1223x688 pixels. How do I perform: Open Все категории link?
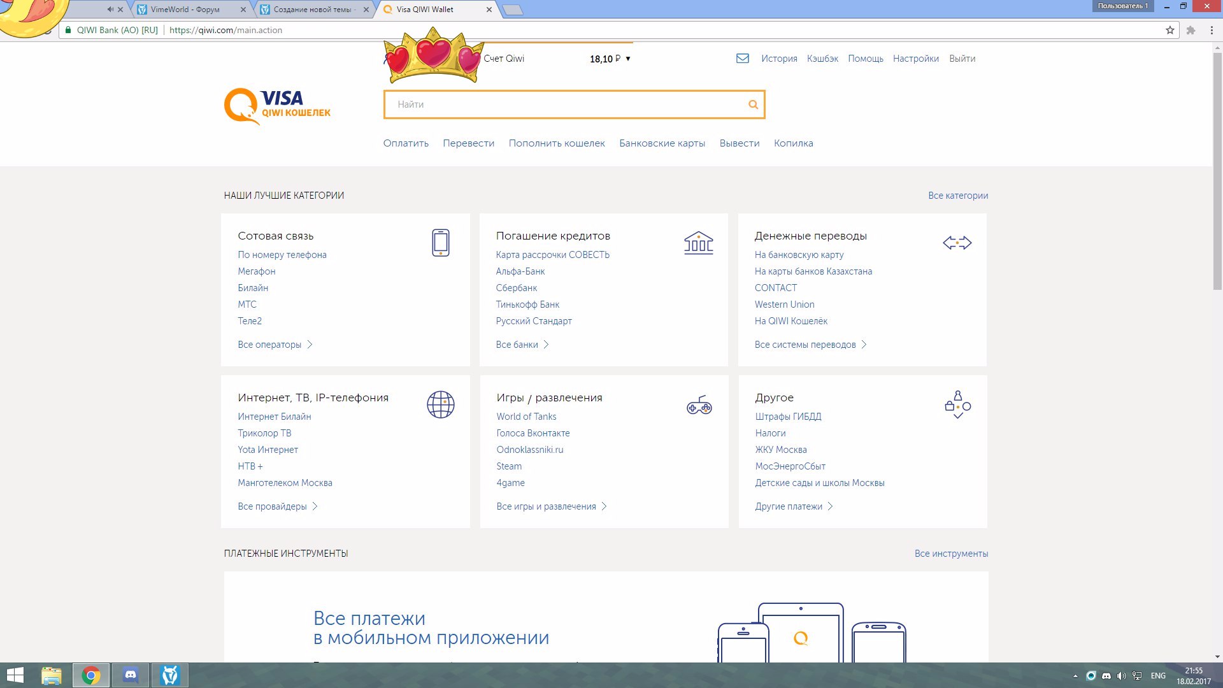[x=958, y=196]
